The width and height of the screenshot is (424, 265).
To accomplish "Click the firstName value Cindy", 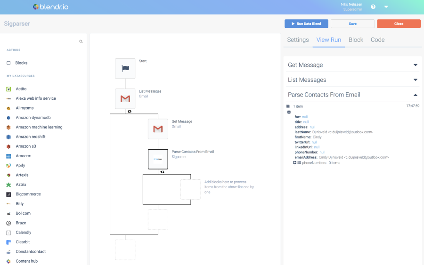I will 317,137.
